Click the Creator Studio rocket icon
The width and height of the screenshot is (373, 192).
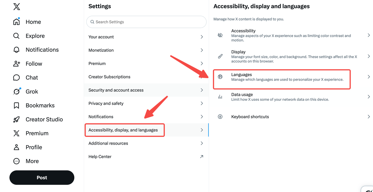point(17,119)
